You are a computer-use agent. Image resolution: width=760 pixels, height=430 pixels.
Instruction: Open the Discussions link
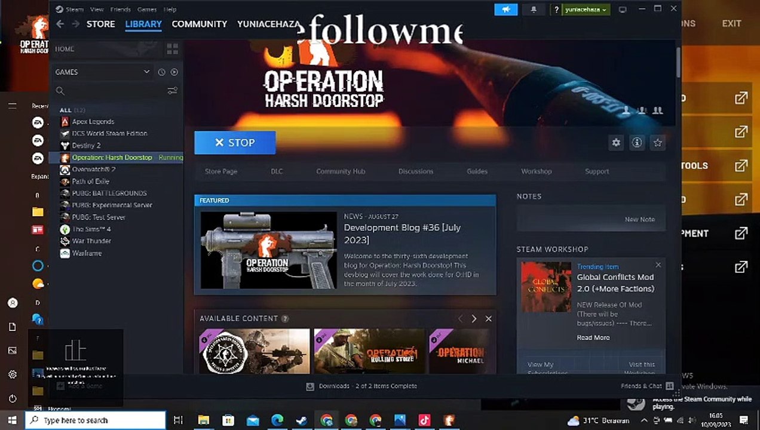416,171
